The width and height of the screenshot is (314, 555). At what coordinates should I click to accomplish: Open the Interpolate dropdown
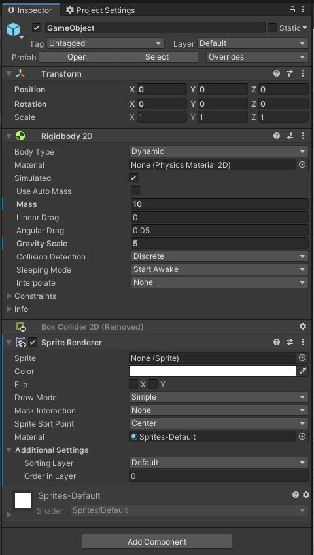pos(219,282)
